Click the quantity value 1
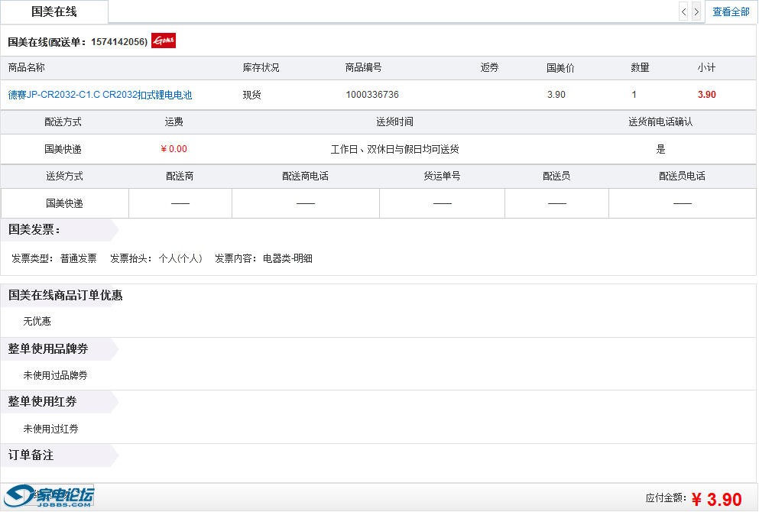 pos(634,94)
